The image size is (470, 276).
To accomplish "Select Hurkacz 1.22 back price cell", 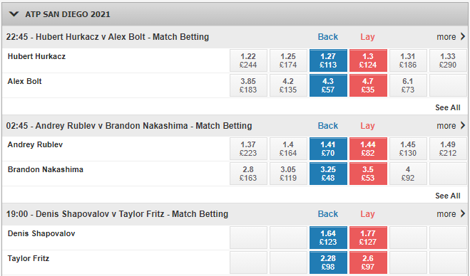I will [x=248, y=60].
